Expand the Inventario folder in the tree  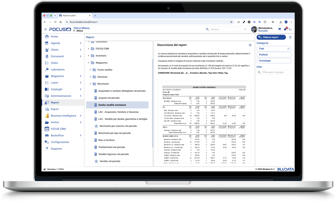point(88,56)
